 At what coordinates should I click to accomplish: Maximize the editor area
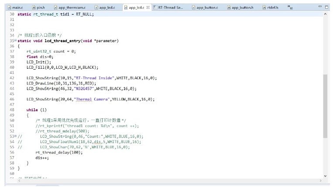(326, 7)
